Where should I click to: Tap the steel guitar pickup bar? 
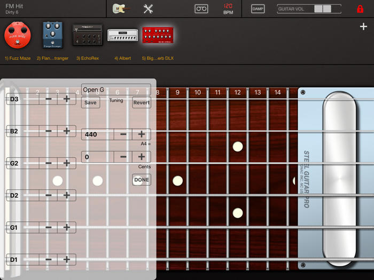pyautogui.click(x=339, y=179)
